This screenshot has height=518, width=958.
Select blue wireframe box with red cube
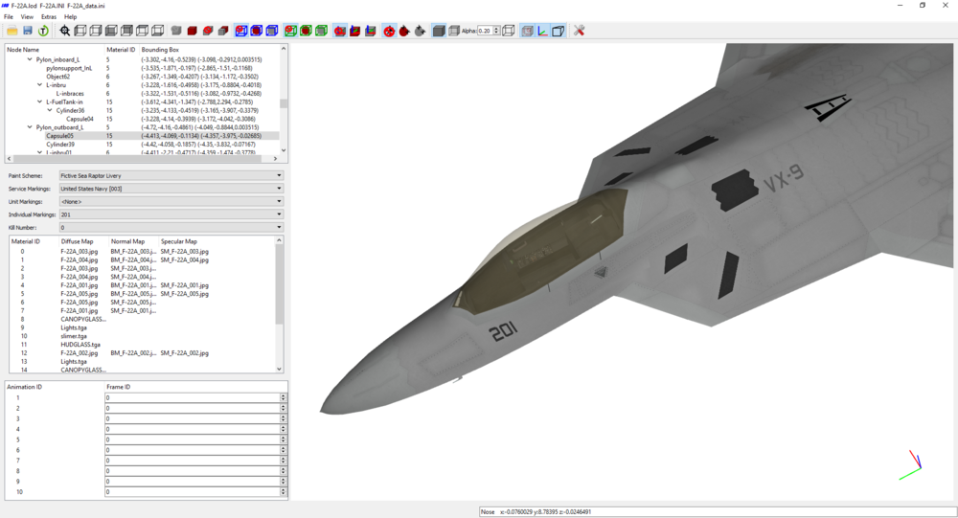coord(257,31)
